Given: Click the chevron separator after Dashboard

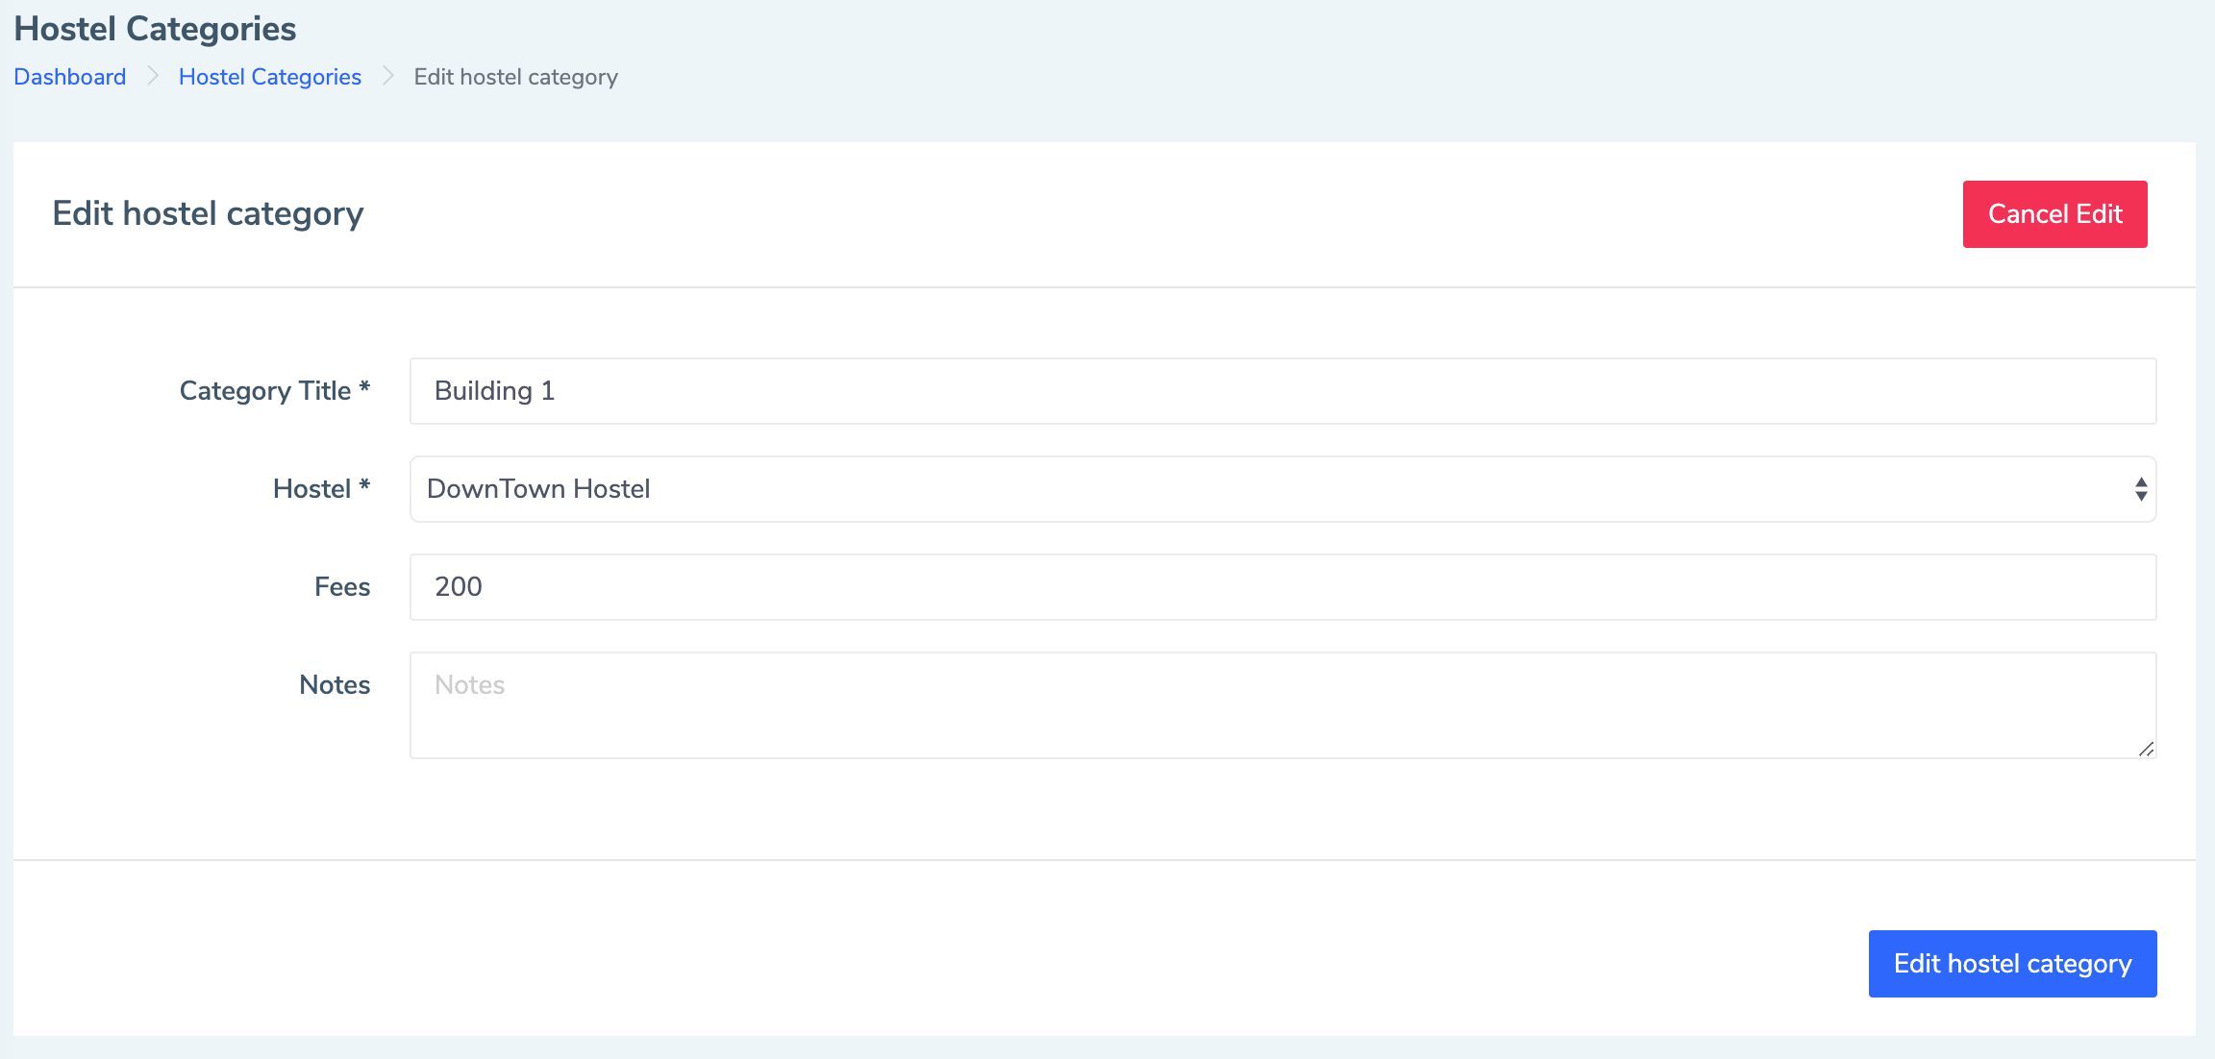Looking at the screenshot, I should point(152,76).
